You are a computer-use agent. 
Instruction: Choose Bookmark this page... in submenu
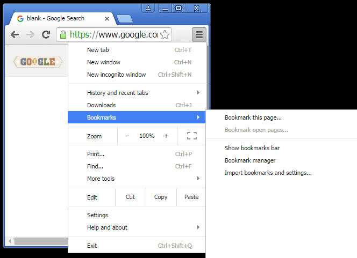[x=282, y=117]
